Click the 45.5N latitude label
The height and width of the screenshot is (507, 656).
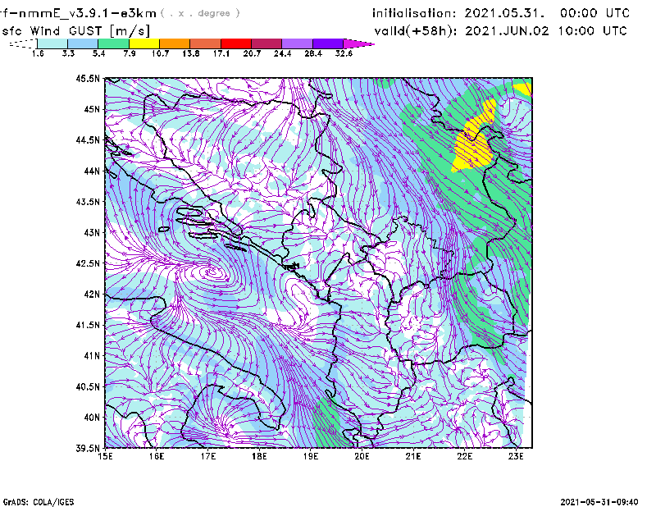(x=88, y=78)
